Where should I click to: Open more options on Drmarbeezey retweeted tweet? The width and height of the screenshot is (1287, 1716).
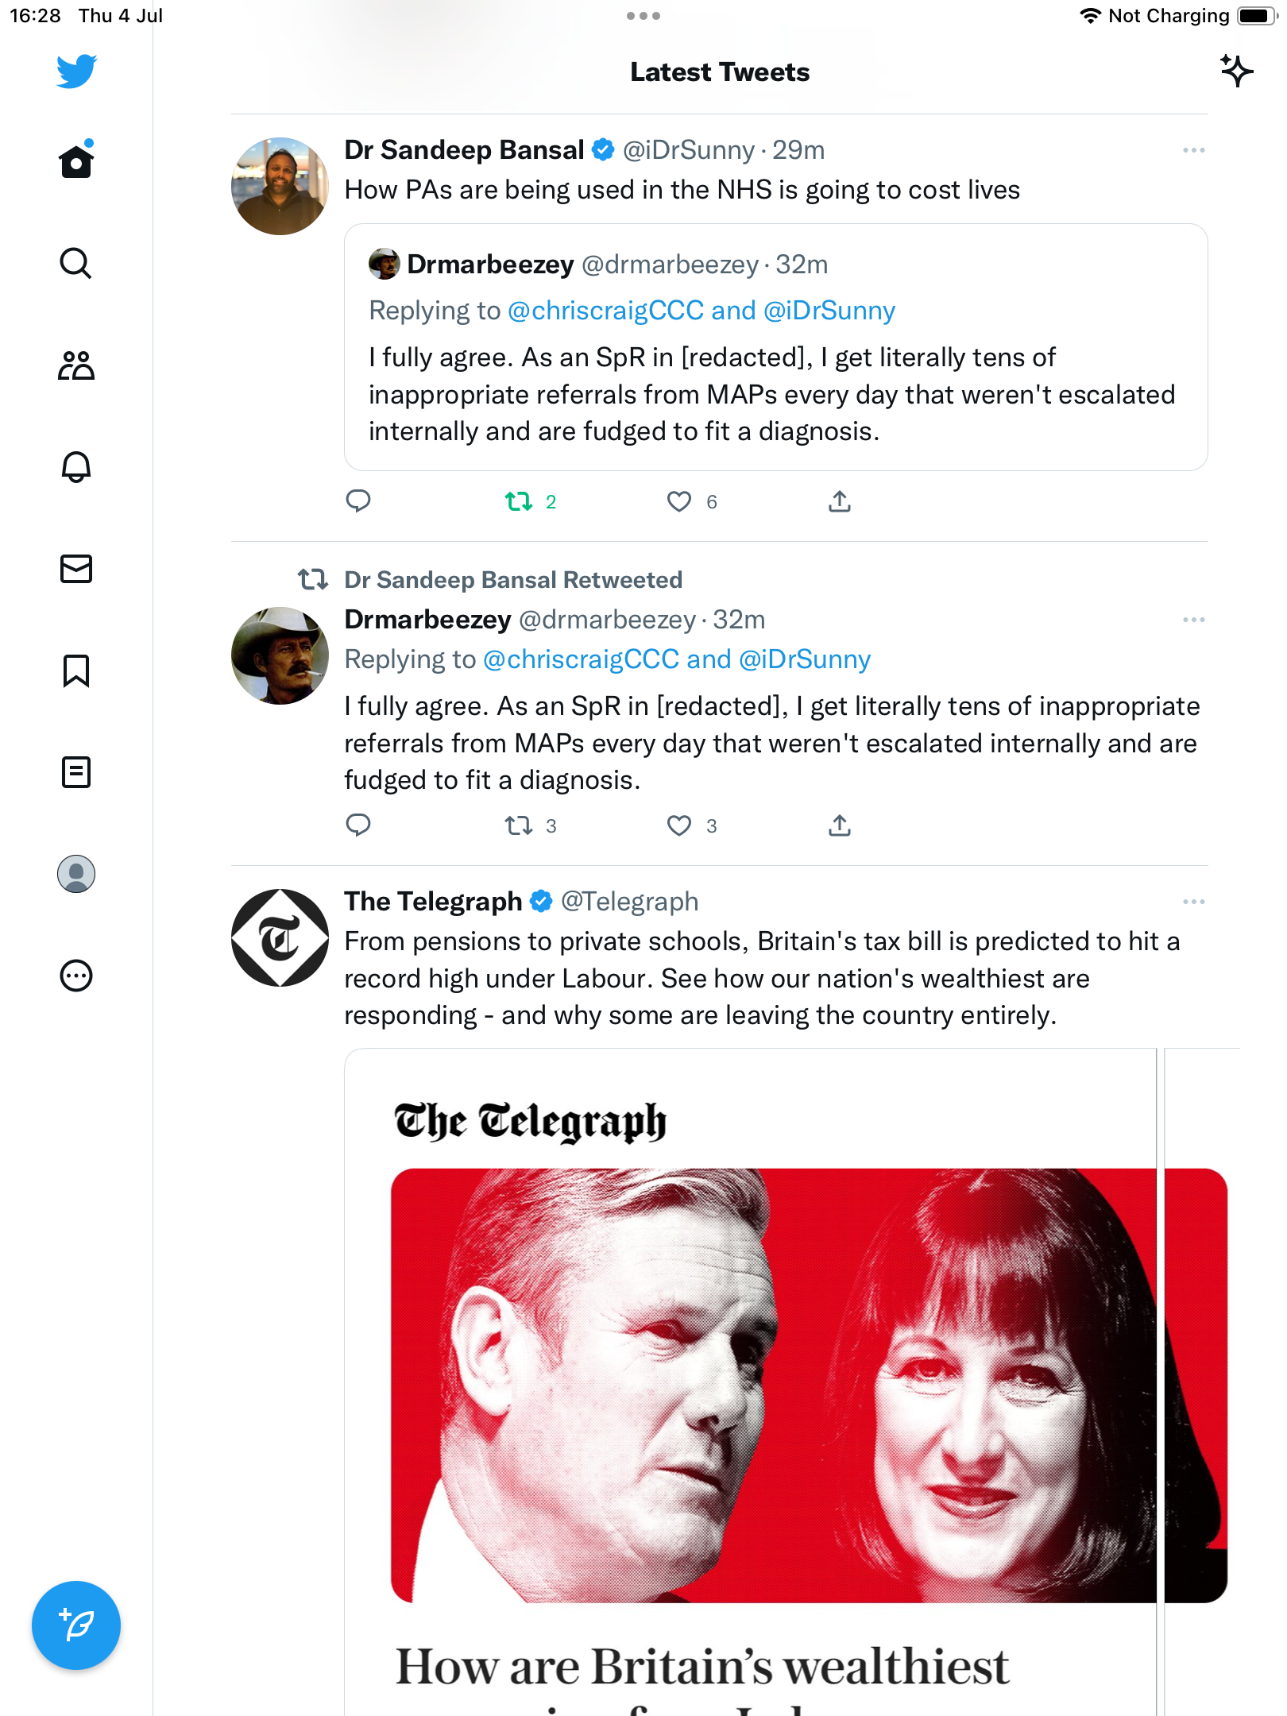point(1193,620)
